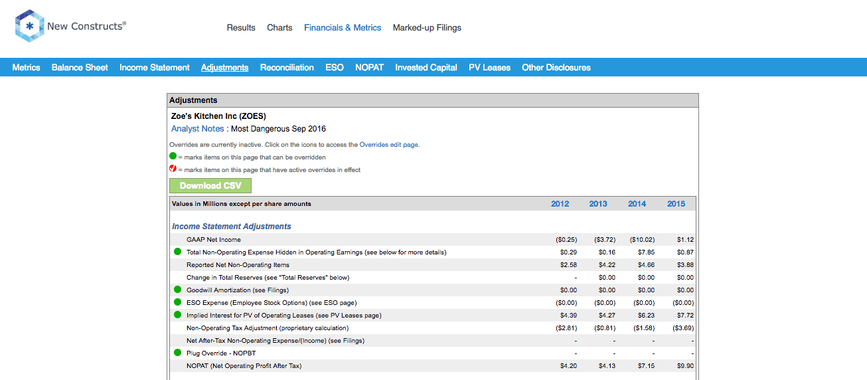Switch to the Income Statement tab
867x380 pixels.
pyautogui.click(x=155, y=67)
